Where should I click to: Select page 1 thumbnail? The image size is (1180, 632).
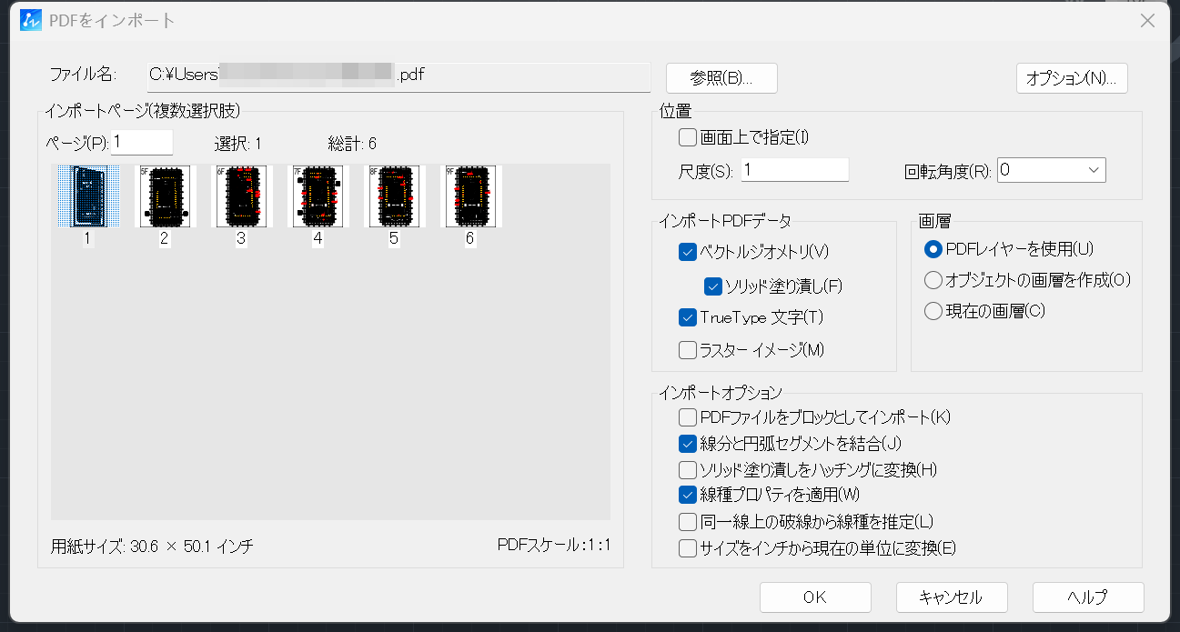point(88,196)
